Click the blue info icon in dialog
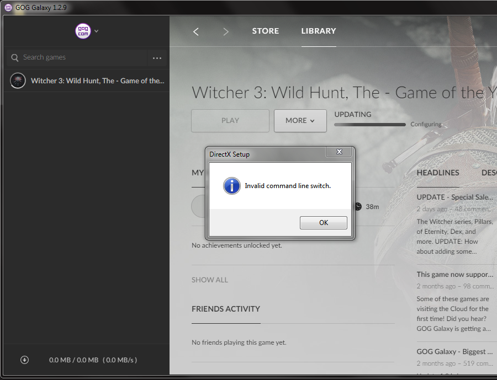 tap(232, 186)
